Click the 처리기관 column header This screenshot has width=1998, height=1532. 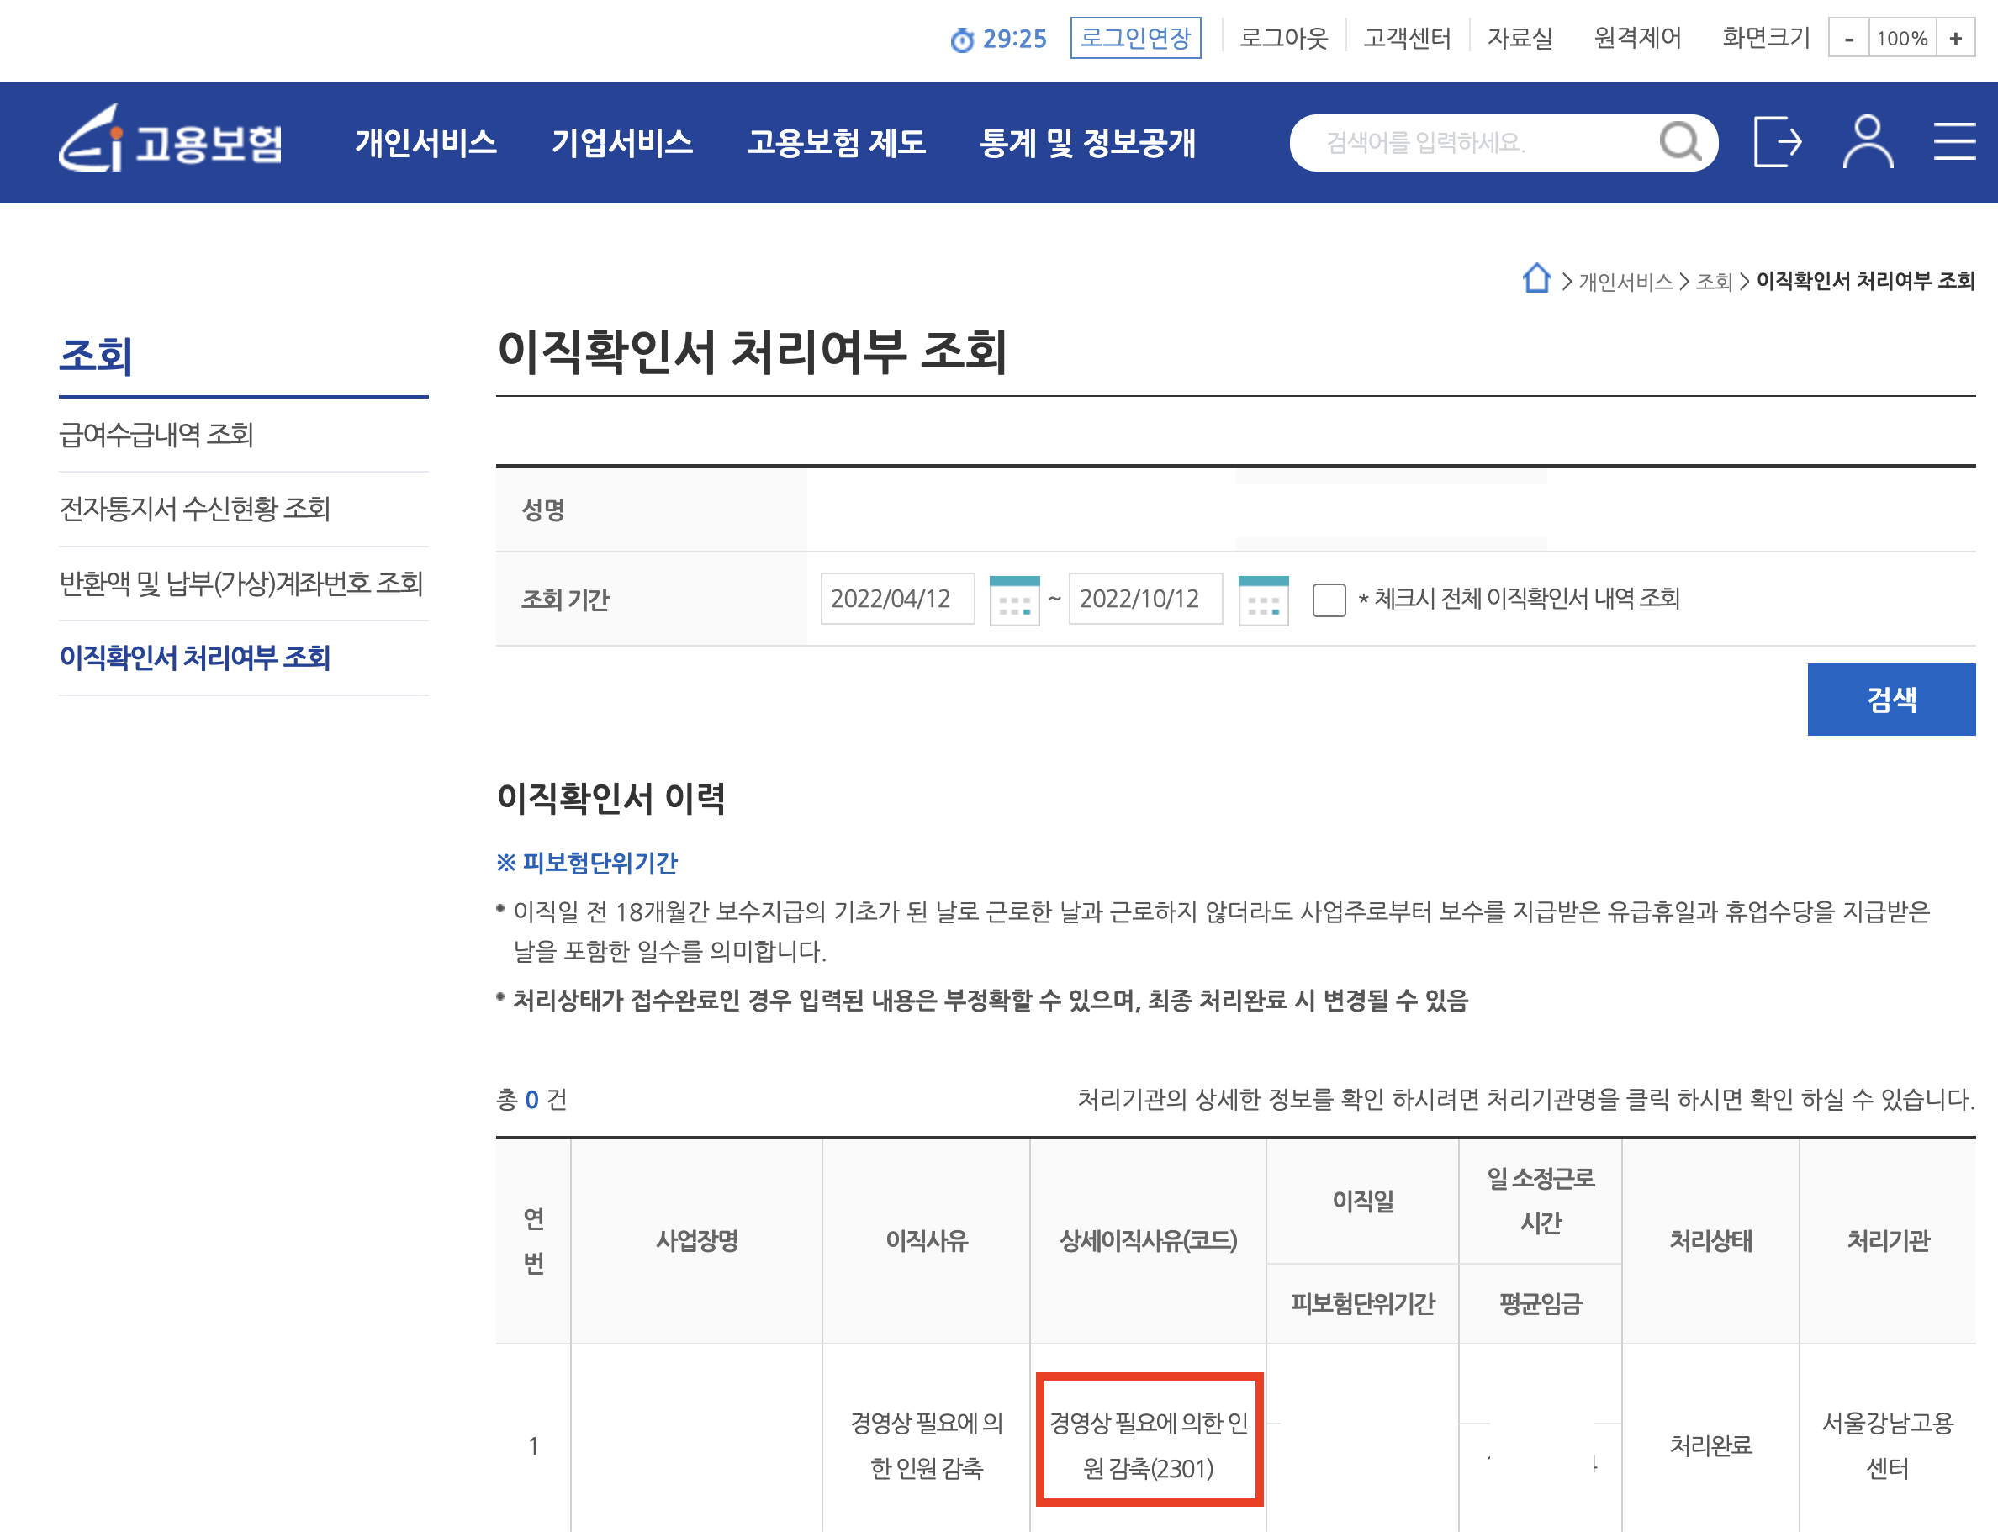coord(1888,1240)
